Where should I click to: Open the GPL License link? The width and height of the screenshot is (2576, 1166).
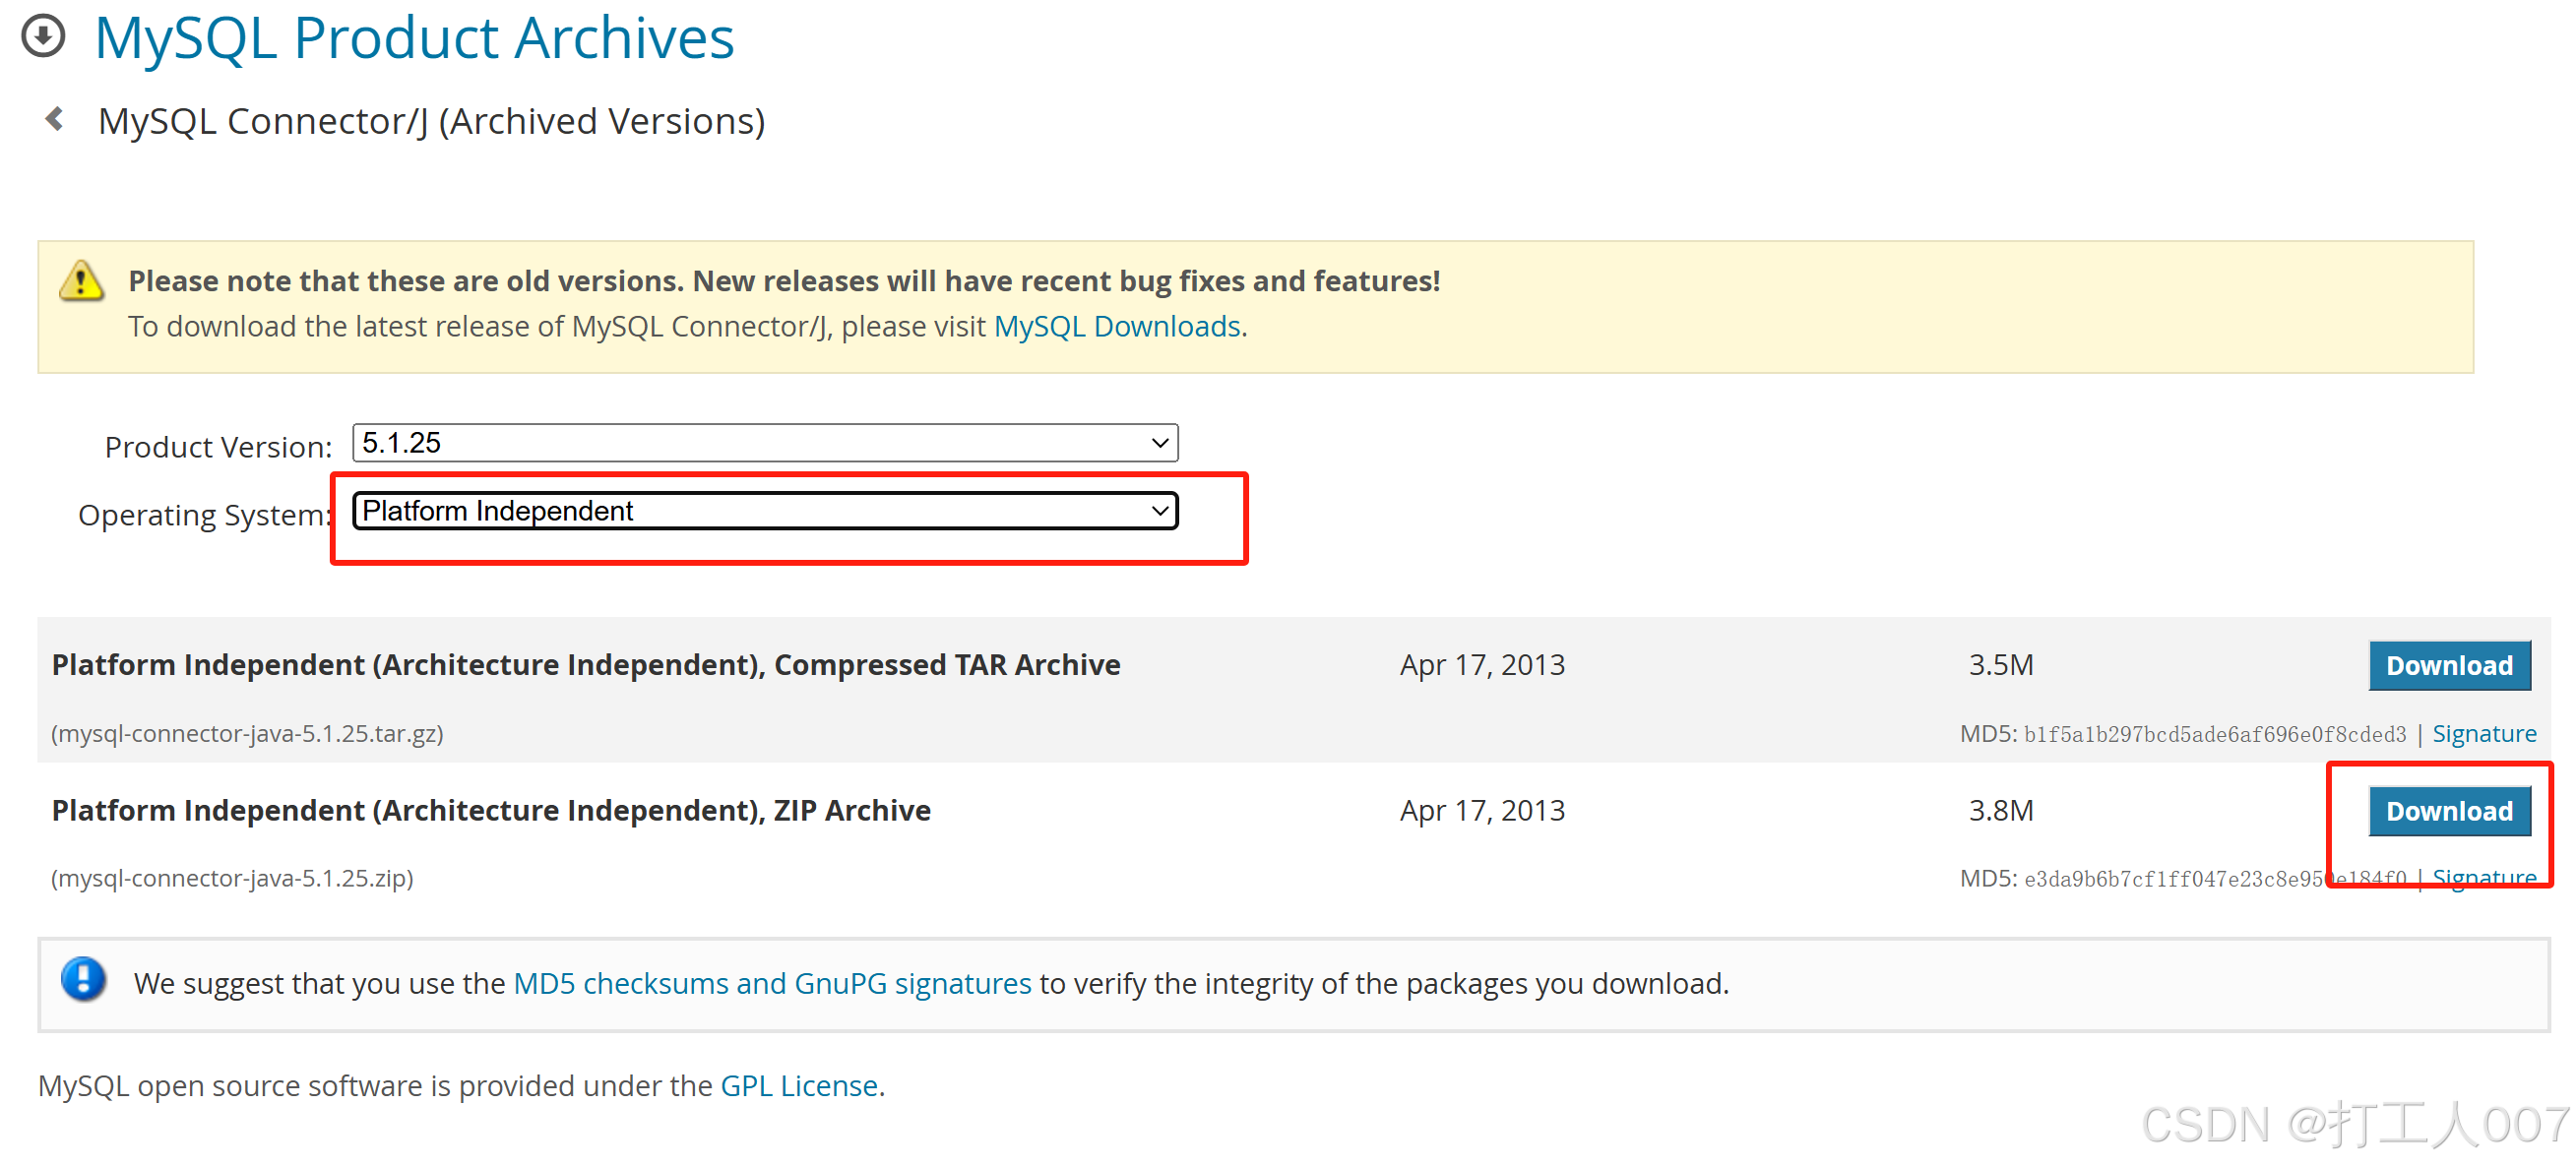click(798, 1086)
